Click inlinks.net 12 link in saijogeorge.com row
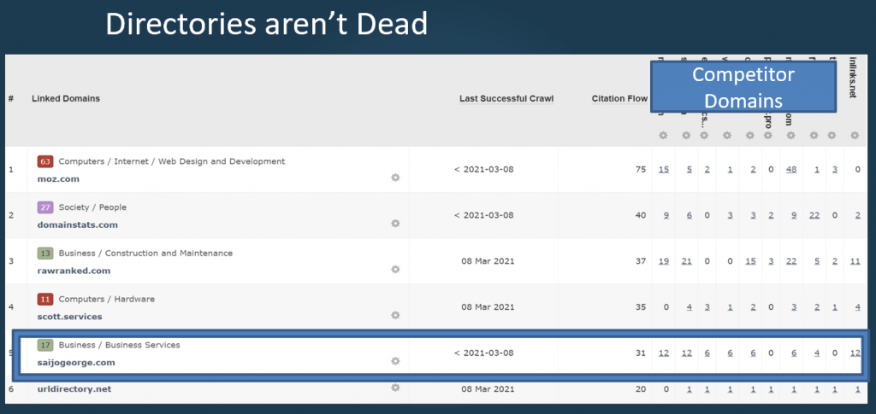This screenshot has height=414, width=876. pyautogui.click(x=855, y=353)
